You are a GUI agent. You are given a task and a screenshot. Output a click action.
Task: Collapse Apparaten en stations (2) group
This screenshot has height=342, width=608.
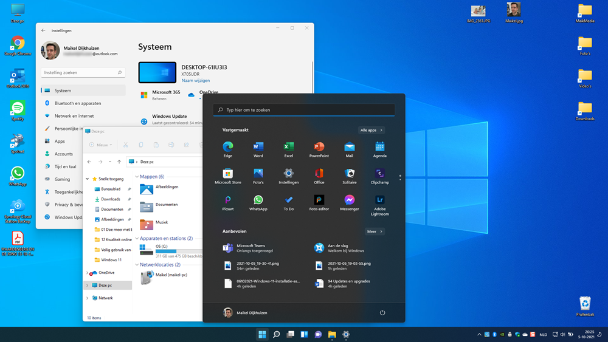coord(137,238)
